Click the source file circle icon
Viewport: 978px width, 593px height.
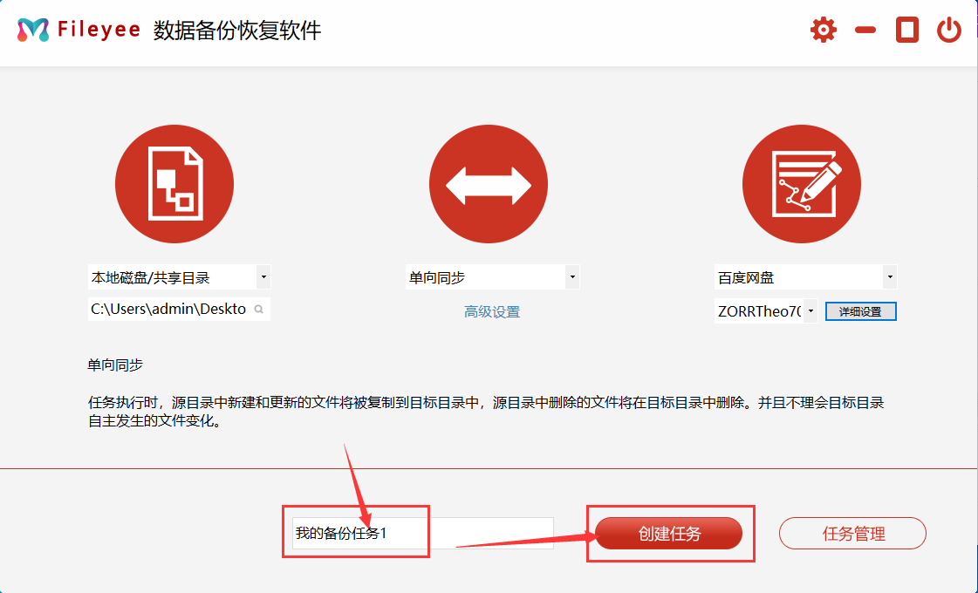pyautogui.click(x=174, y=184)
